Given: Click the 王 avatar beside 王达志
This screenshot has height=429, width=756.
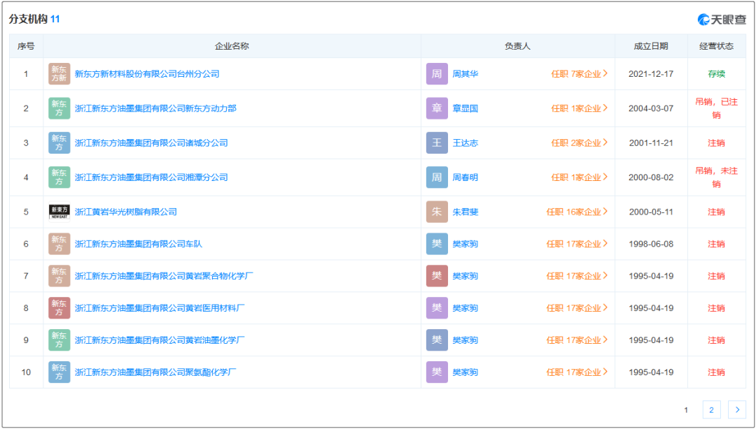Looking at the screenshot, I should [437, 143].
